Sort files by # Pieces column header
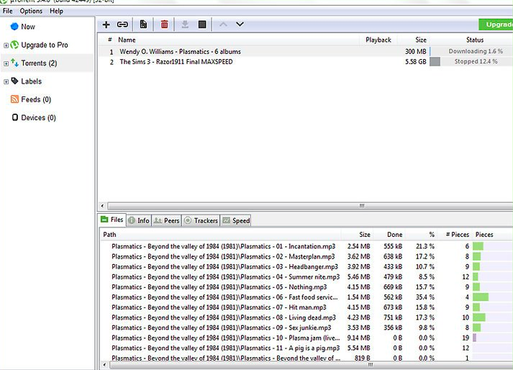This screenshot has height=370, width=513. pos(457,235)
